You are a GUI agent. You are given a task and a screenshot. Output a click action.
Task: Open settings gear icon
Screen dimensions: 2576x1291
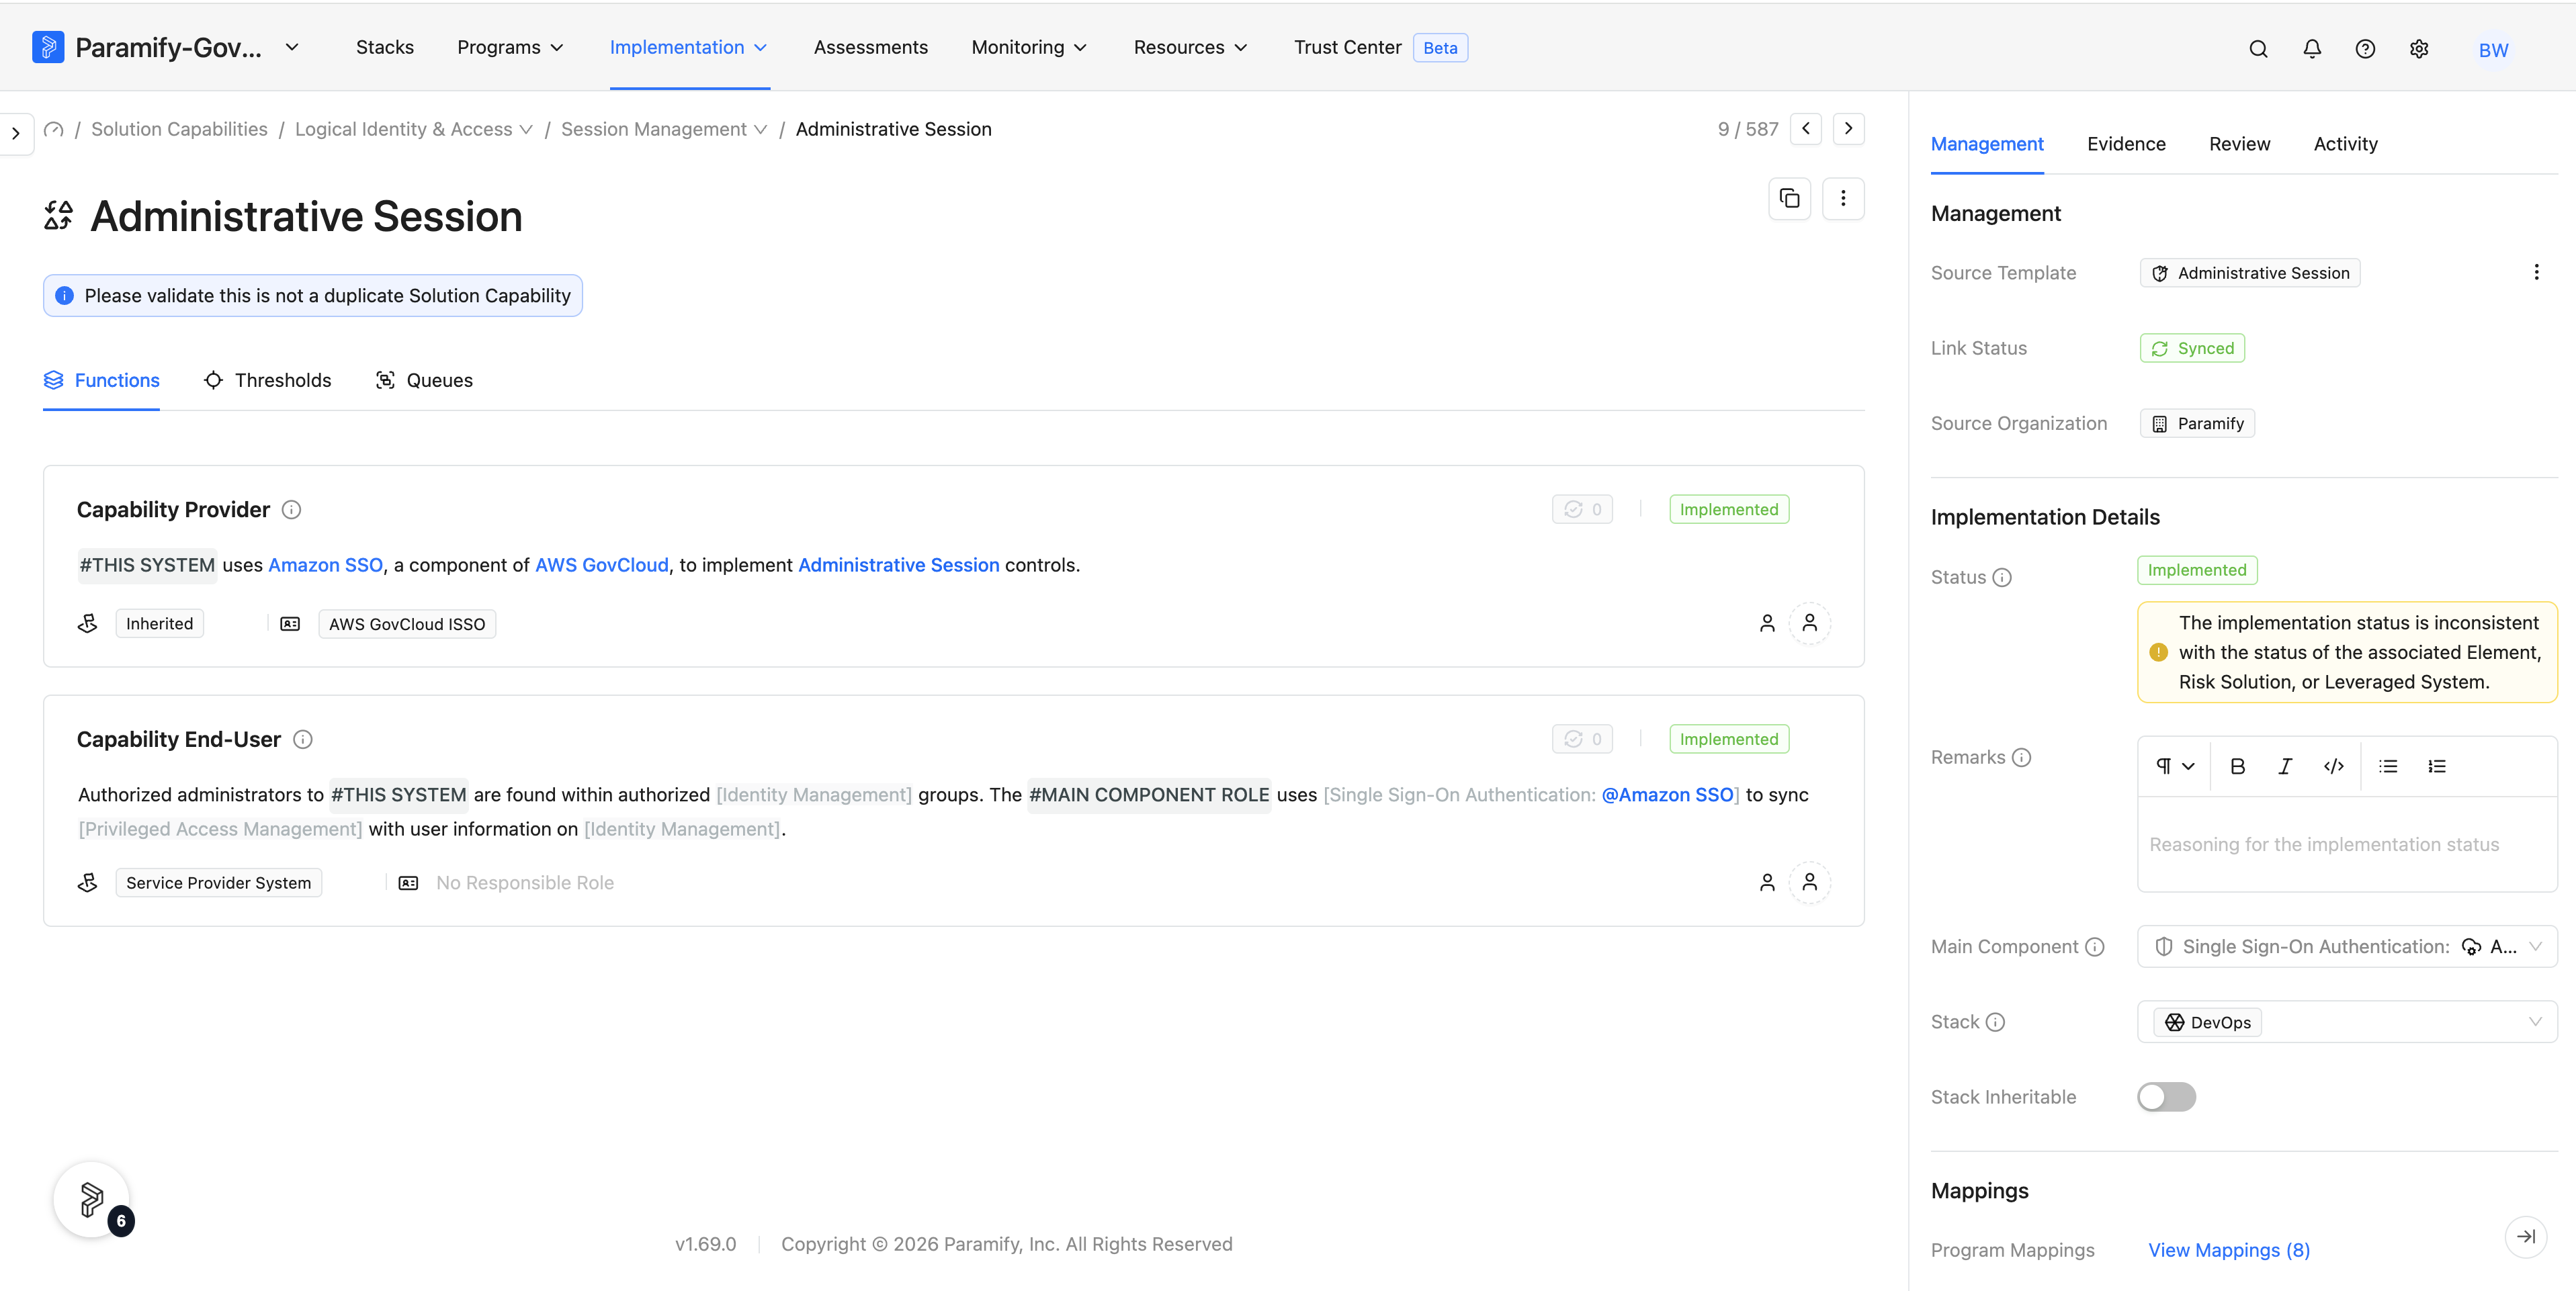[x=2419, y=49]
